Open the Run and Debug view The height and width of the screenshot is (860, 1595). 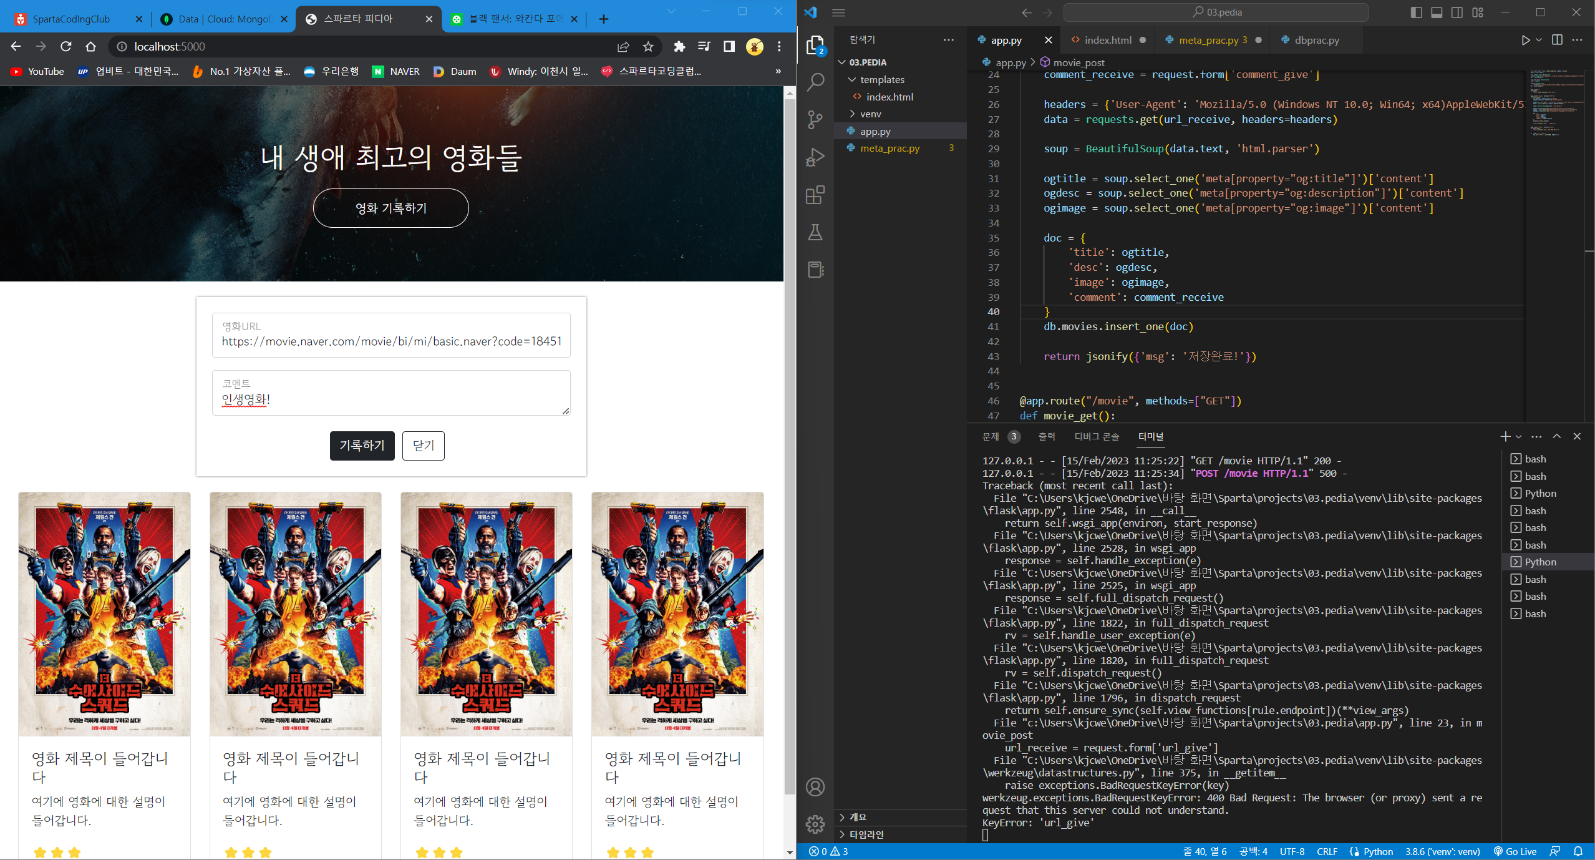[815, 157]
